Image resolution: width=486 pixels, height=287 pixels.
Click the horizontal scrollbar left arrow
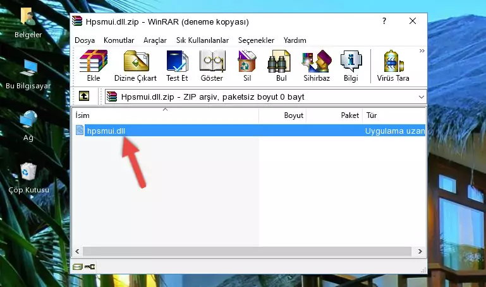click(x=77, y=252)
